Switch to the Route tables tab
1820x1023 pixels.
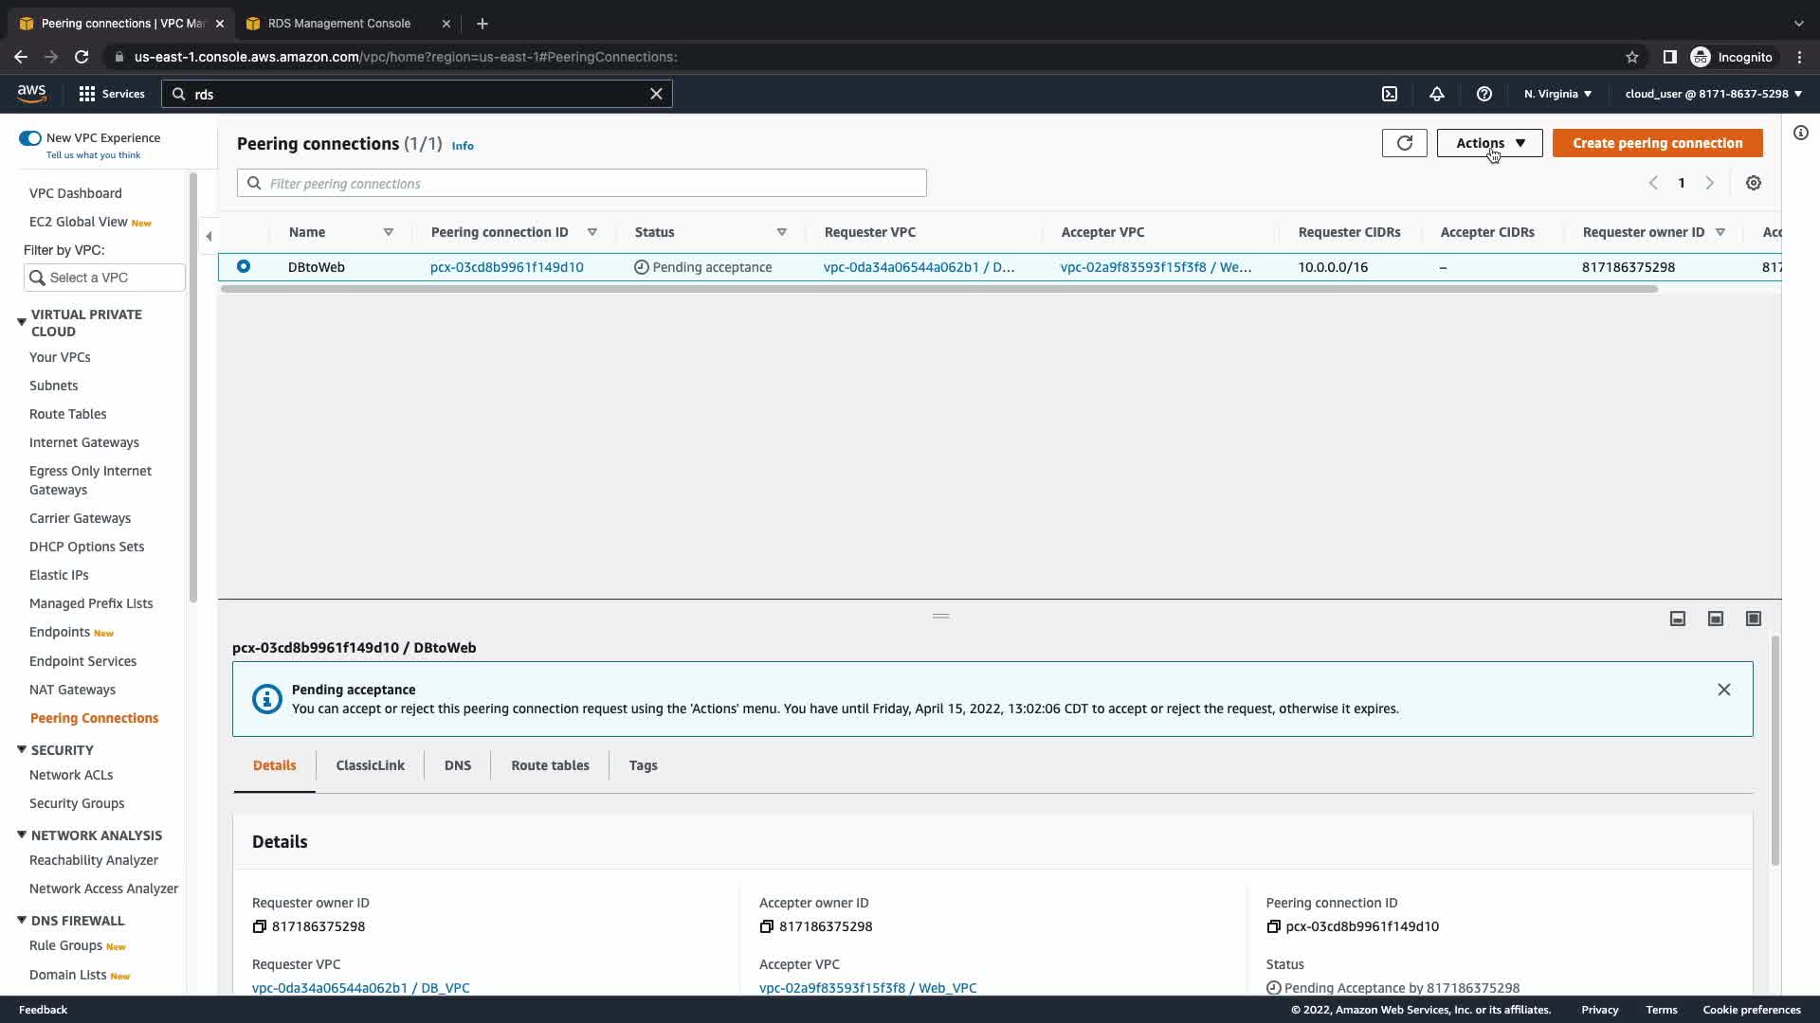[x=550, y=765]
